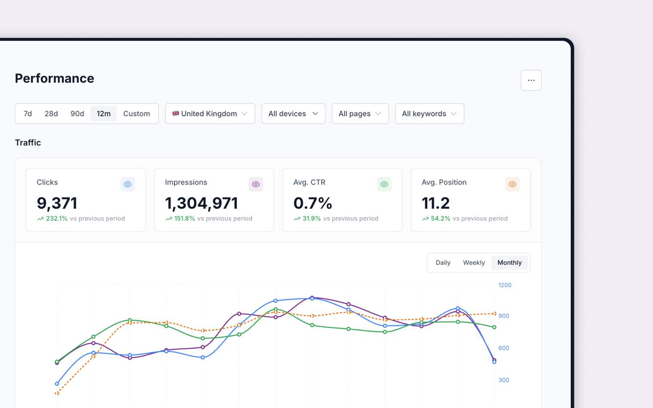Switch chart to Monthly granularity
The width and height of the screenshot is (653, 408).
click(510, 263)
